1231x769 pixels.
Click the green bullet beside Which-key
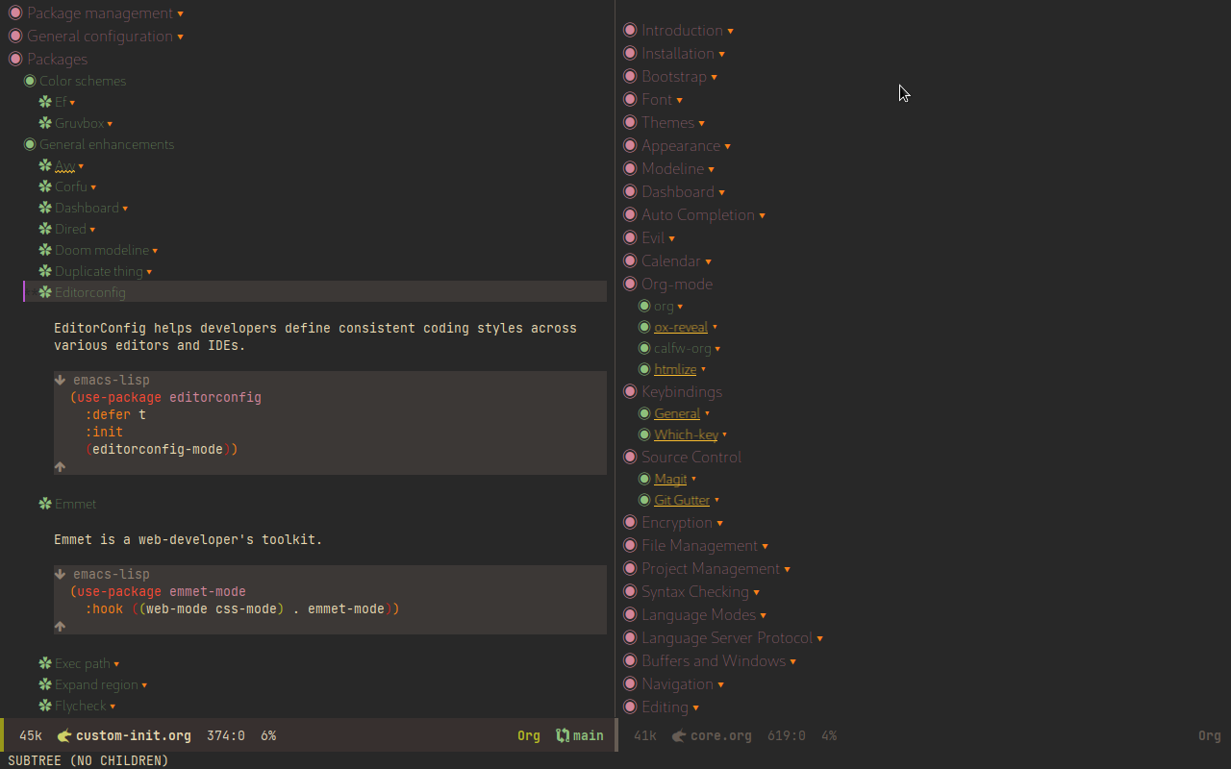644,434
